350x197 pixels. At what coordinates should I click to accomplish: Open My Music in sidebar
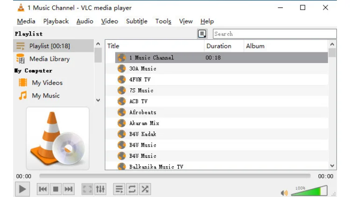(45, 96)
